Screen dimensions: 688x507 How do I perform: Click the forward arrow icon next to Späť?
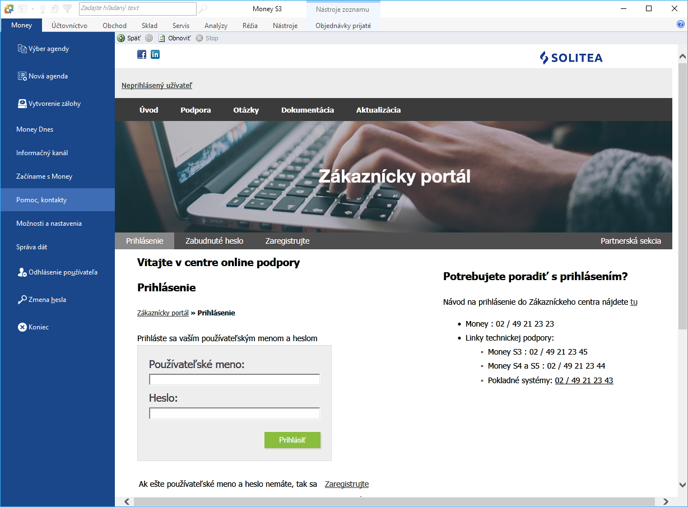[x=149, y=38]
